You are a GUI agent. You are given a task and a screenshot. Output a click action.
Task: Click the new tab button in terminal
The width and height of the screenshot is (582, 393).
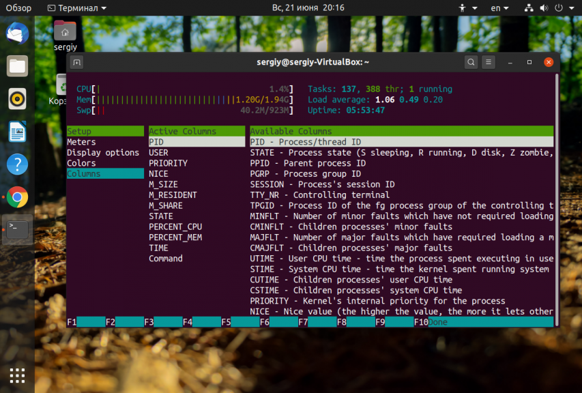77,62
